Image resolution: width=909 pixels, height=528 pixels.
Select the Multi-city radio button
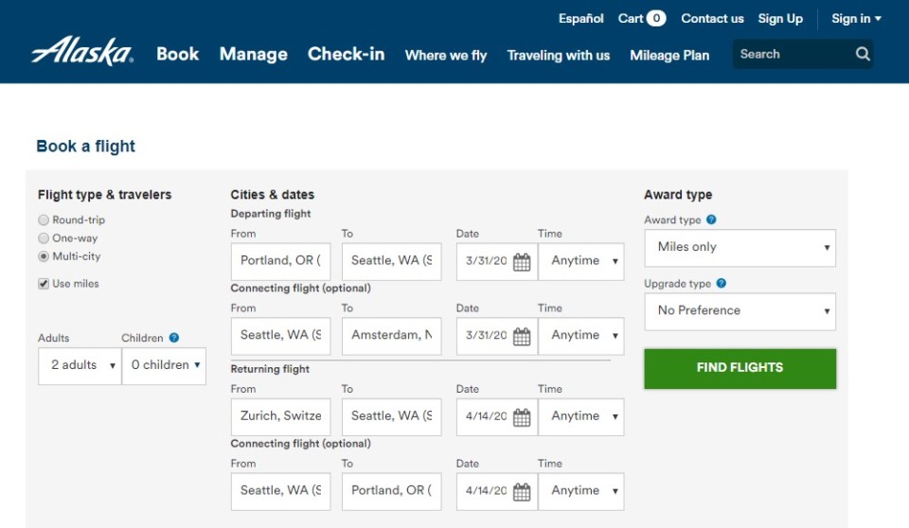[44, 256]
